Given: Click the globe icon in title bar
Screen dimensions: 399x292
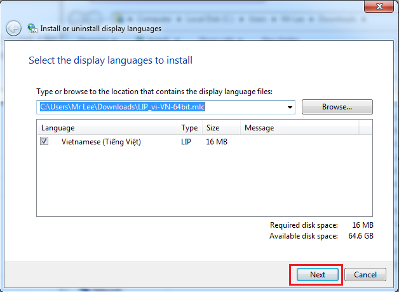Looking at the screenshot, I should [x=32, y=28].
